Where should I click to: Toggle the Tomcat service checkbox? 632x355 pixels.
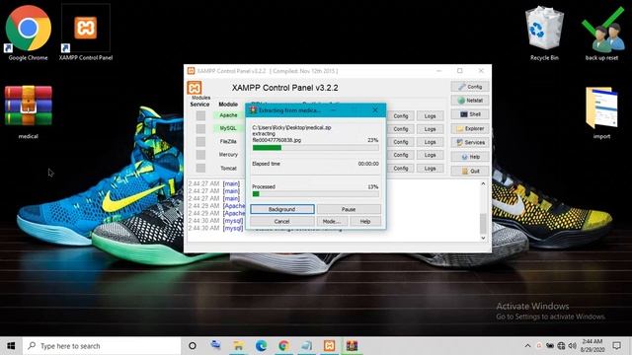tap(200, 168)
